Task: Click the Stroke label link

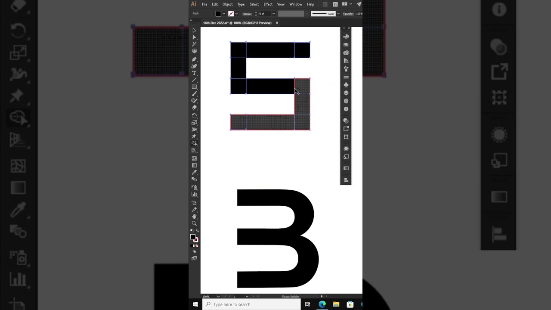Action: click(247, 14)
